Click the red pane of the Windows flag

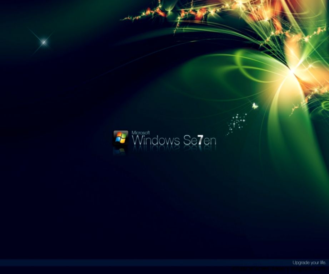coord(119,134)
